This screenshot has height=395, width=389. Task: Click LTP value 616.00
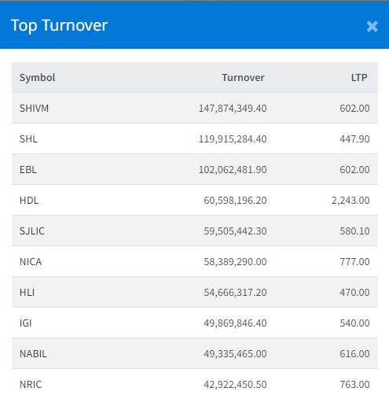point(354,354)
